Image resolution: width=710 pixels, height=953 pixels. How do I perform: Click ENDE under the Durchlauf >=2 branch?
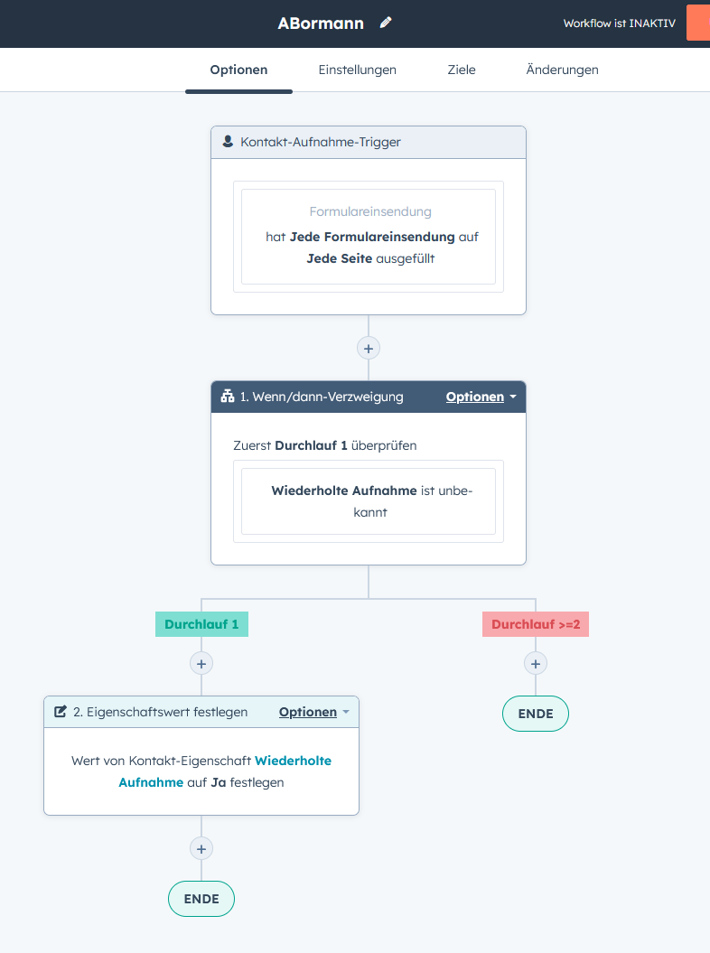tap(536, 714)
